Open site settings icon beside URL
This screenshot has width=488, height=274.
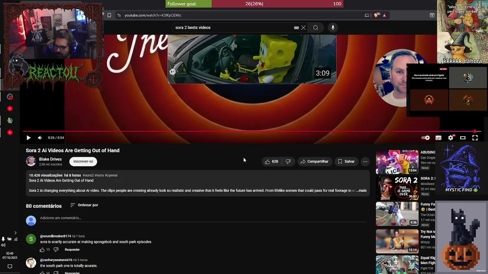[x=119, y=15]
